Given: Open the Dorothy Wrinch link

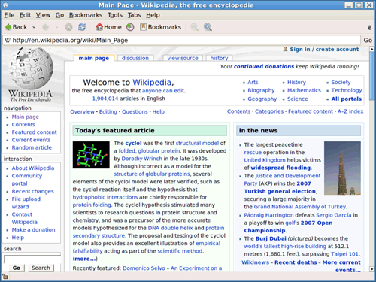Looking at the screenshot, I should 142,159.
